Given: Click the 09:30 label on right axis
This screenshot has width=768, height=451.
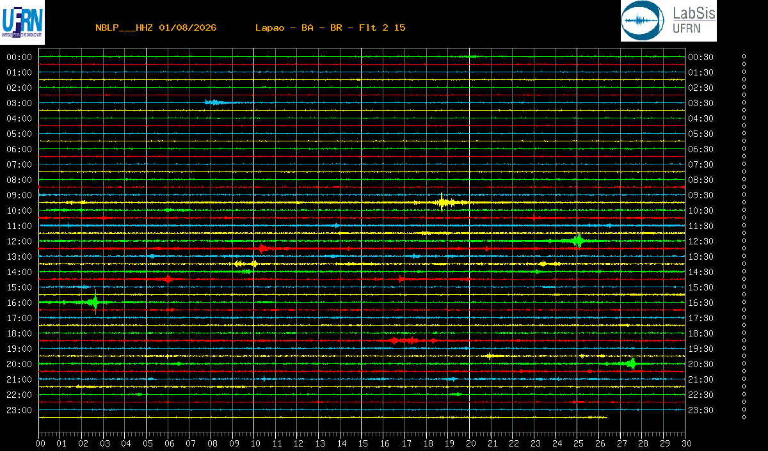Looking at the screenshot, I should pos(701,195).
